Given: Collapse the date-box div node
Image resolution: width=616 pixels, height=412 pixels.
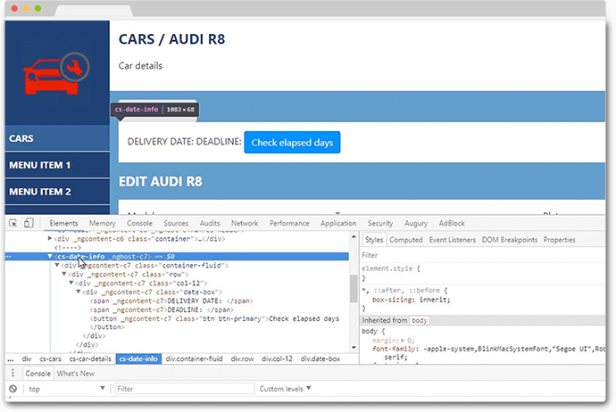Looking at the screenshot, I should click(79, 292).
